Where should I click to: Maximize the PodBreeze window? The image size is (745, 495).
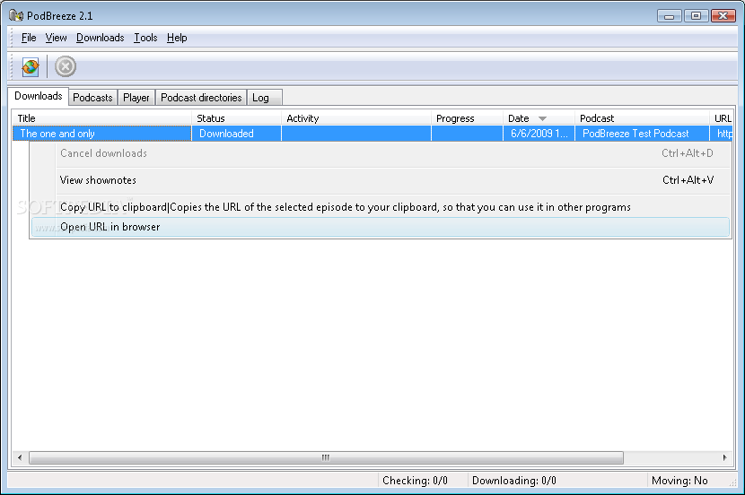pos(695,16)
